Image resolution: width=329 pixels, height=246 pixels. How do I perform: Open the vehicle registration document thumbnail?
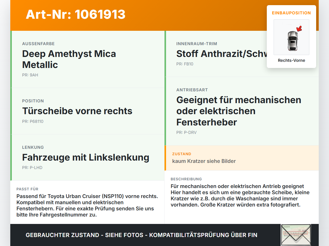tap(296, 235)
